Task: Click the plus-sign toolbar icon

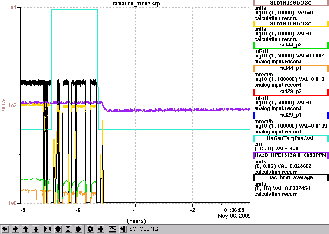Action: (101, 229)
